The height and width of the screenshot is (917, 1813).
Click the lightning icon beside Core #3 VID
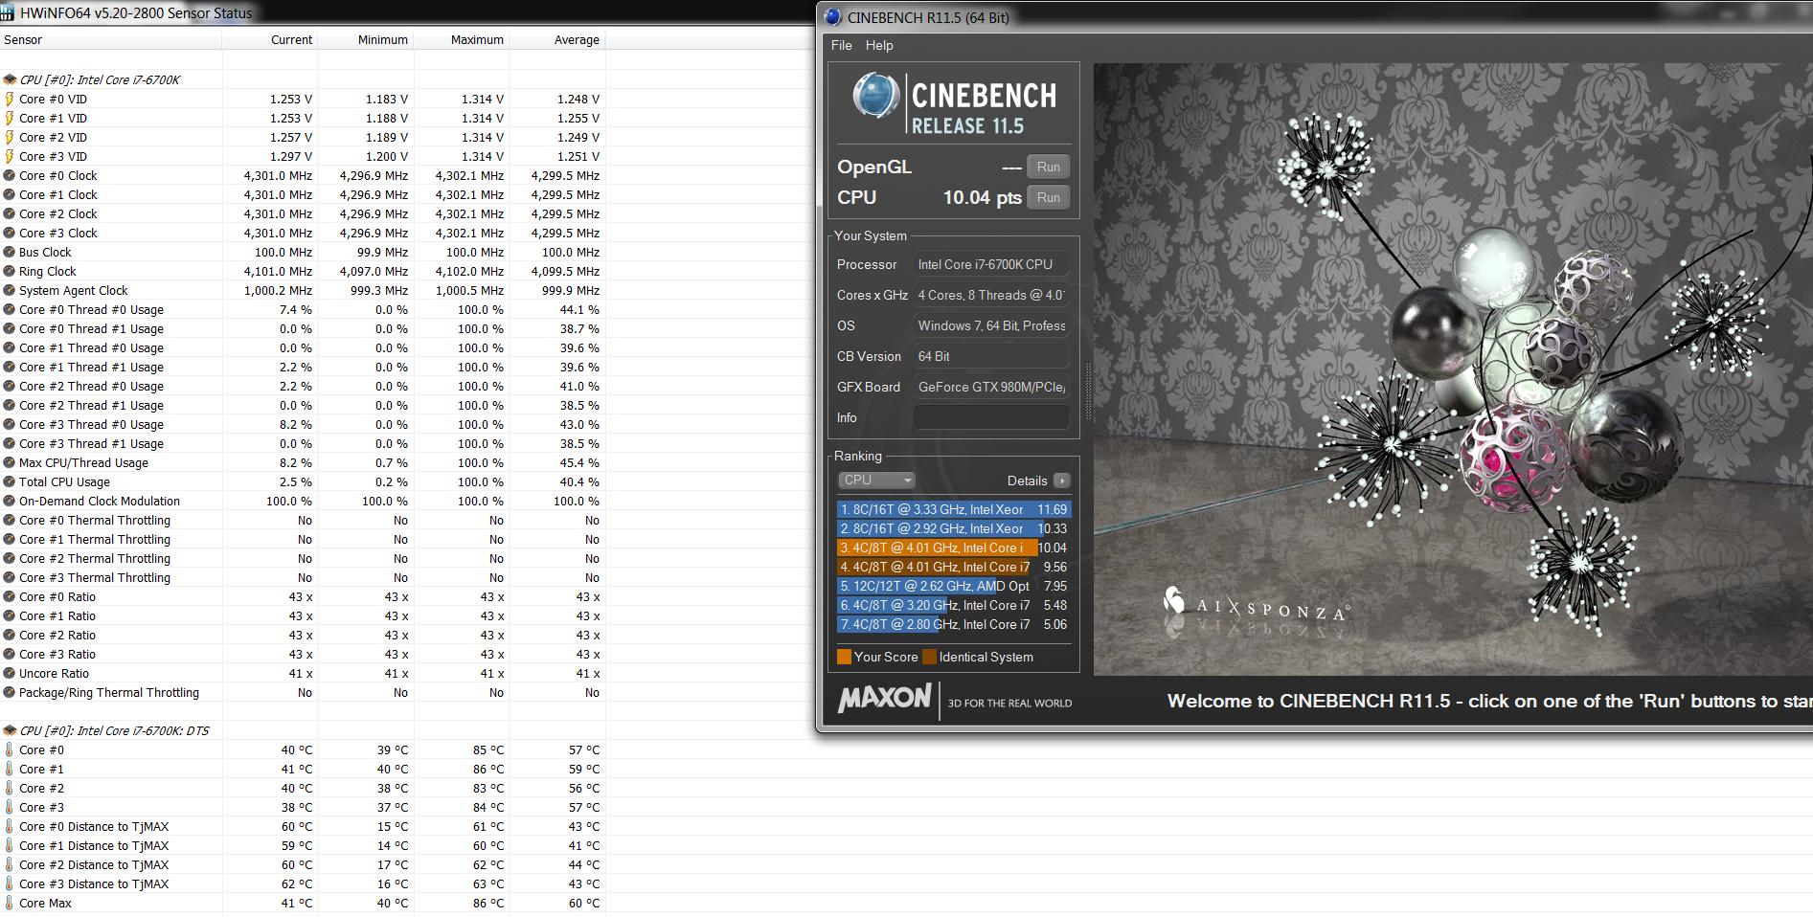(10, 157)
